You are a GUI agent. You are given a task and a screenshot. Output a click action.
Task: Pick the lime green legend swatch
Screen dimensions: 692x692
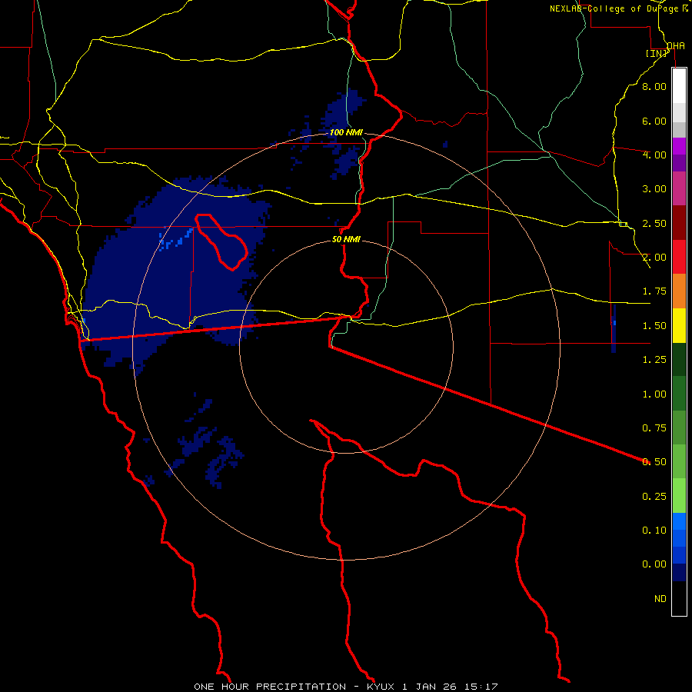[x=679, y=496]
